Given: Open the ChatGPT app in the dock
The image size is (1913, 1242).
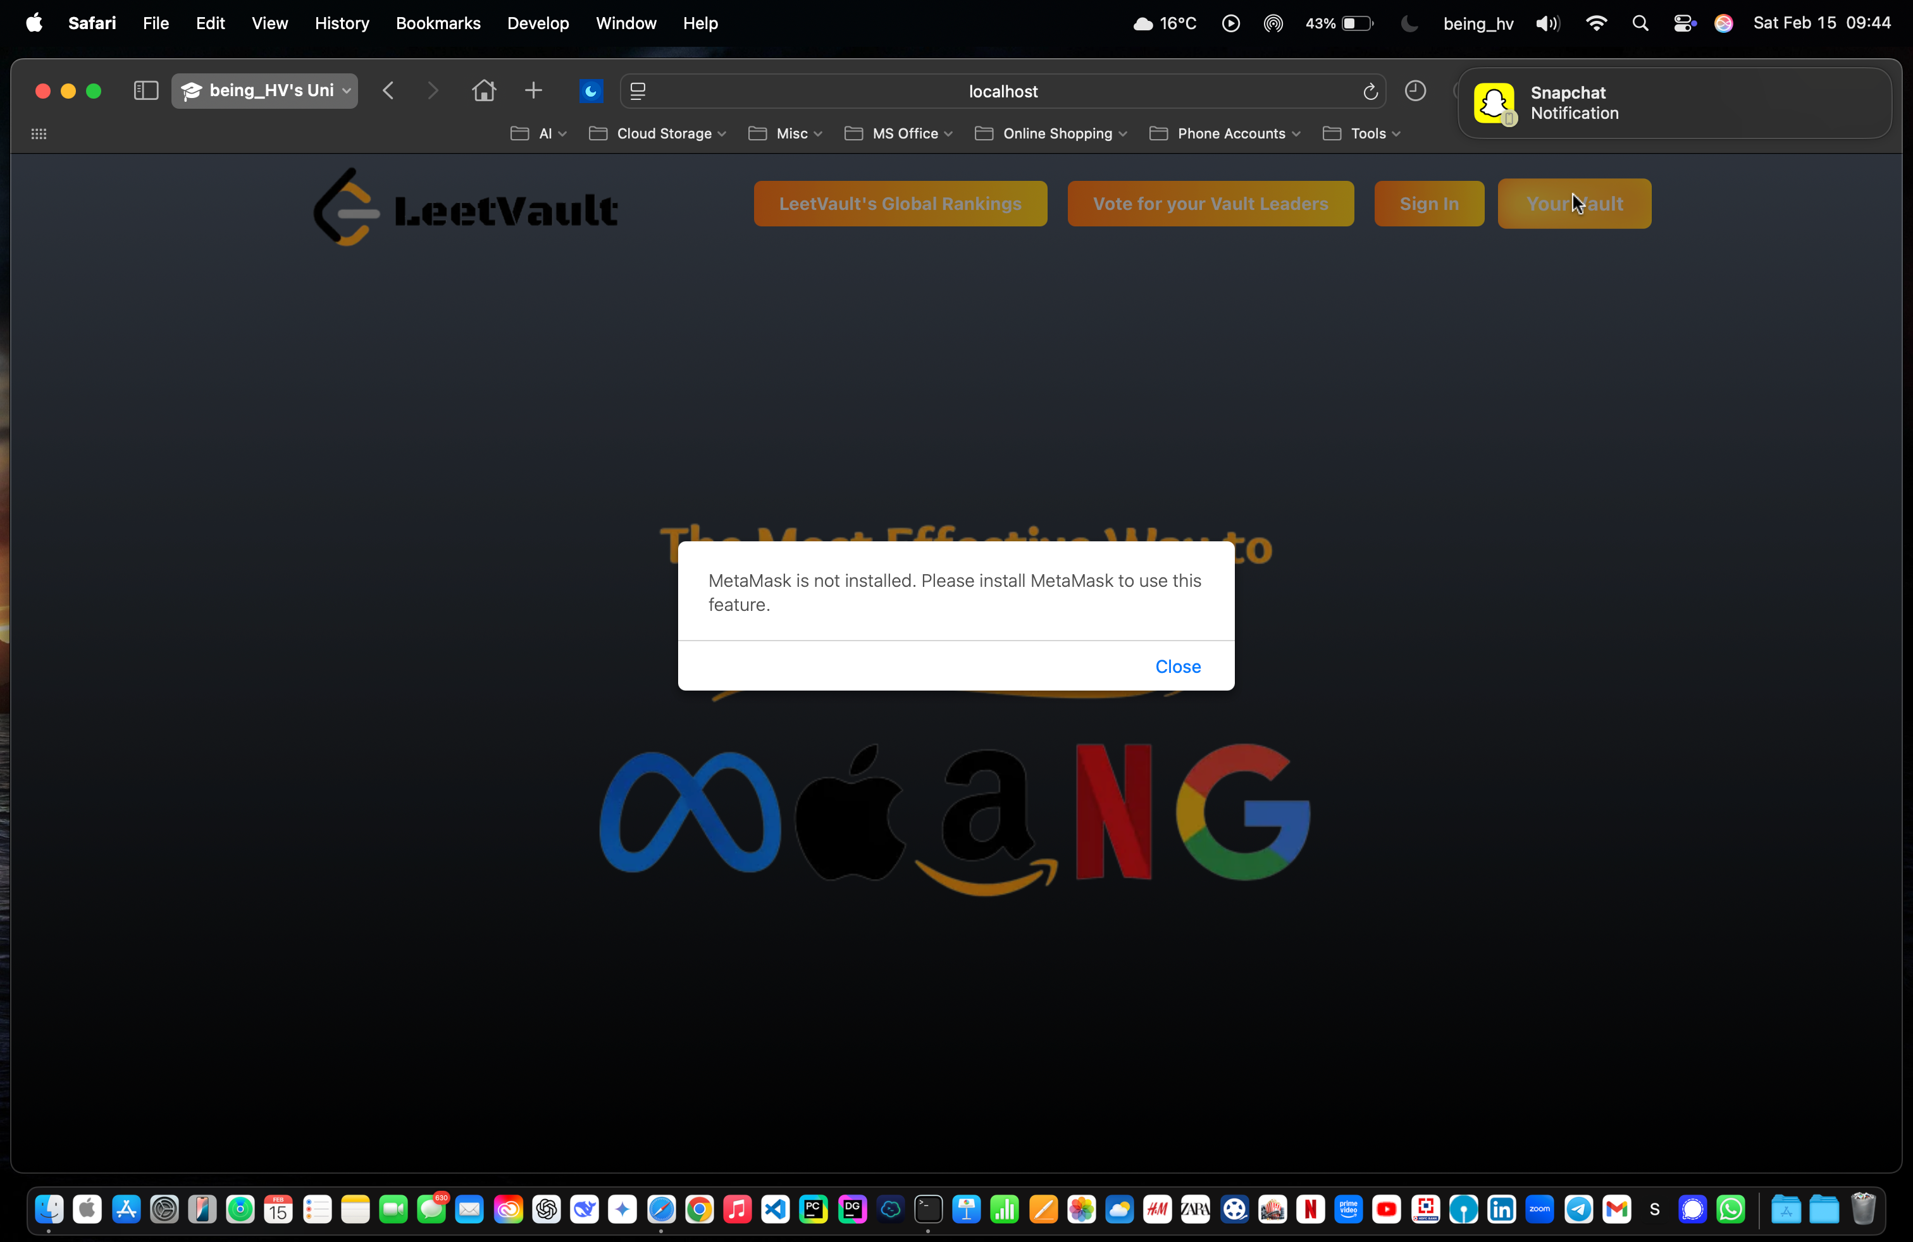Looking at the screenshot, I should point(547,1210).
